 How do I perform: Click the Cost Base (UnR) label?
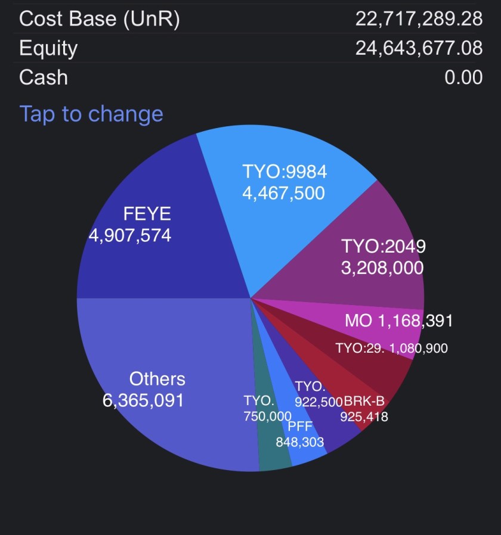pyautogui.click(x=99, y=18)
